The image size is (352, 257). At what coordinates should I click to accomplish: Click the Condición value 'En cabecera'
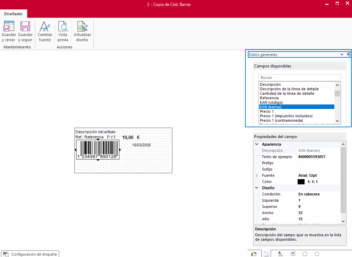click(309, 194)
